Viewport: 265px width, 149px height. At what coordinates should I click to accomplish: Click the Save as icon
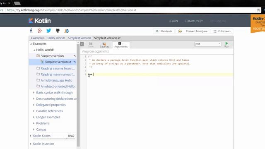104,45
